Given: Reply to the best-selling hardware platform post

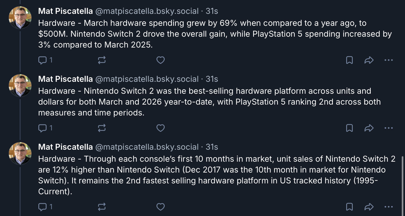Looking at the screenshot, I should (x=42, y=128).
